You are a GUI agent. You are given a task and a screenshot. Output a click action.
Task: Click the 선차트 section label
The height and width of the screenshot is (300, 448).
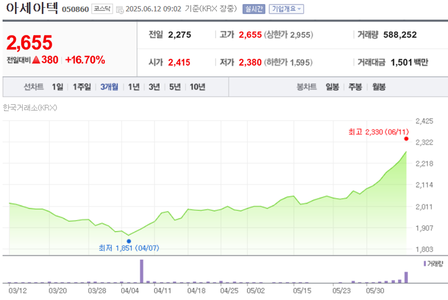[x=33, y=87]
